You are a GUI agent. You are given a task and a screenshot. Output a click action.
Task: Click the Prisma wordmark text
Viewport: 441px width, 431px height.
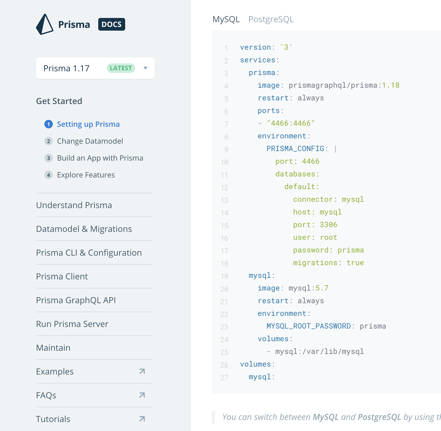pos(74,25)
